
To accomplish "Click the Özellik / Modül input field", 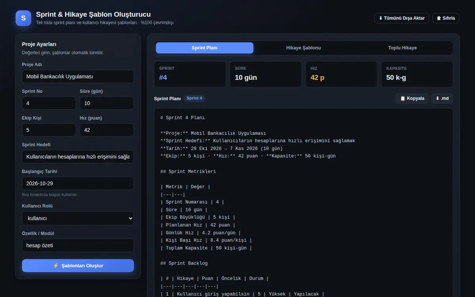I will click(x=78, y=246).
